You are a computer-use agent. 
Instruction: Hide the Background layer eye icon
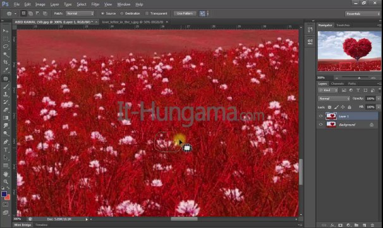point(320,124)
